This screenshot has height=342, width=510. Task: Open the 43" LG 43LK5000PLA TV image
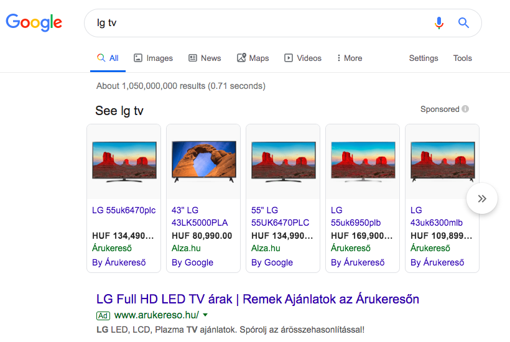pyautogui.click(x=204, y=162)
